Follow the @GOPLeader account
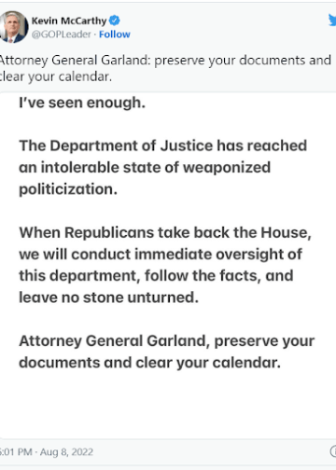The width and height of the screenshot is (336, 470). pyautogui.click(x=115, y=35)
